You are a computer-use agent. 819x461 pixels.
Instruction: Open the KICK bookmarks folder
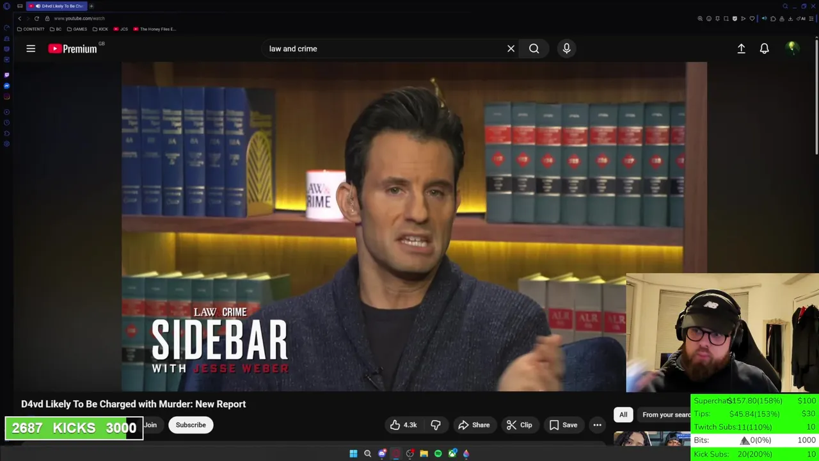click(100, 29)
